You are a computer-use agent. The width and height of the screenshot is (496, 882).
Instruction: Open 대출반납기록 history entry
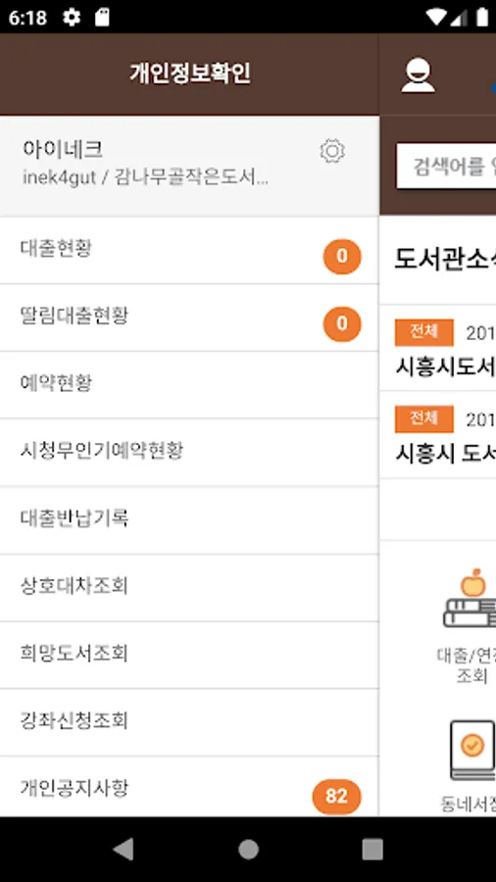click(x=189, y=520)
